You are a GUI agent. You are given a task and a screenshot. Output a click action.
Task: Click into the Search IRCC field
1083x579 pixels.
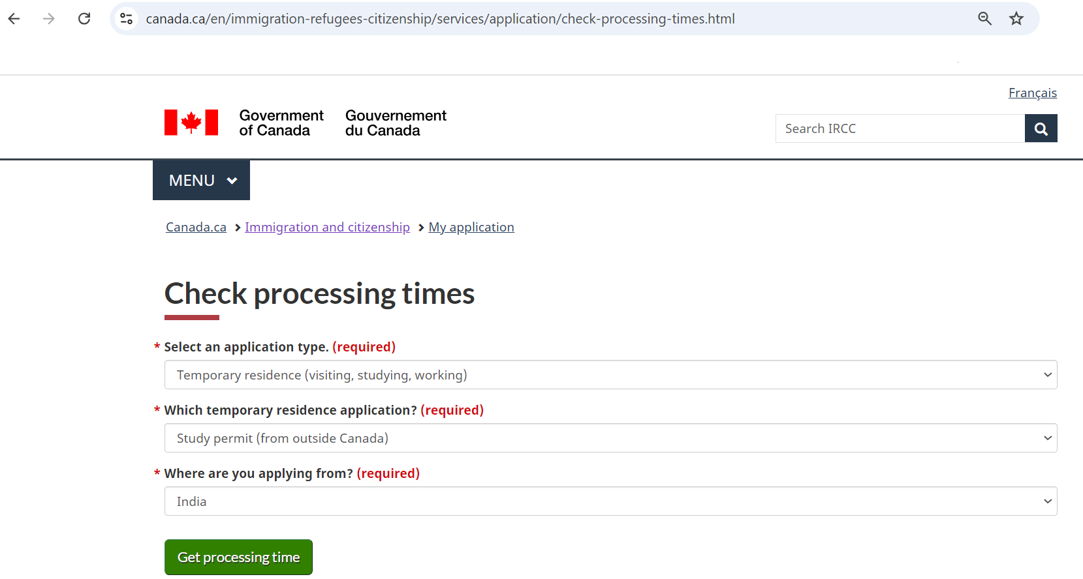[900, 128]
